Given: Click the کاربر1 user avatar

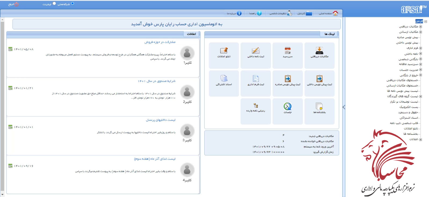Looking at the screenshot, I should [187, 53].
